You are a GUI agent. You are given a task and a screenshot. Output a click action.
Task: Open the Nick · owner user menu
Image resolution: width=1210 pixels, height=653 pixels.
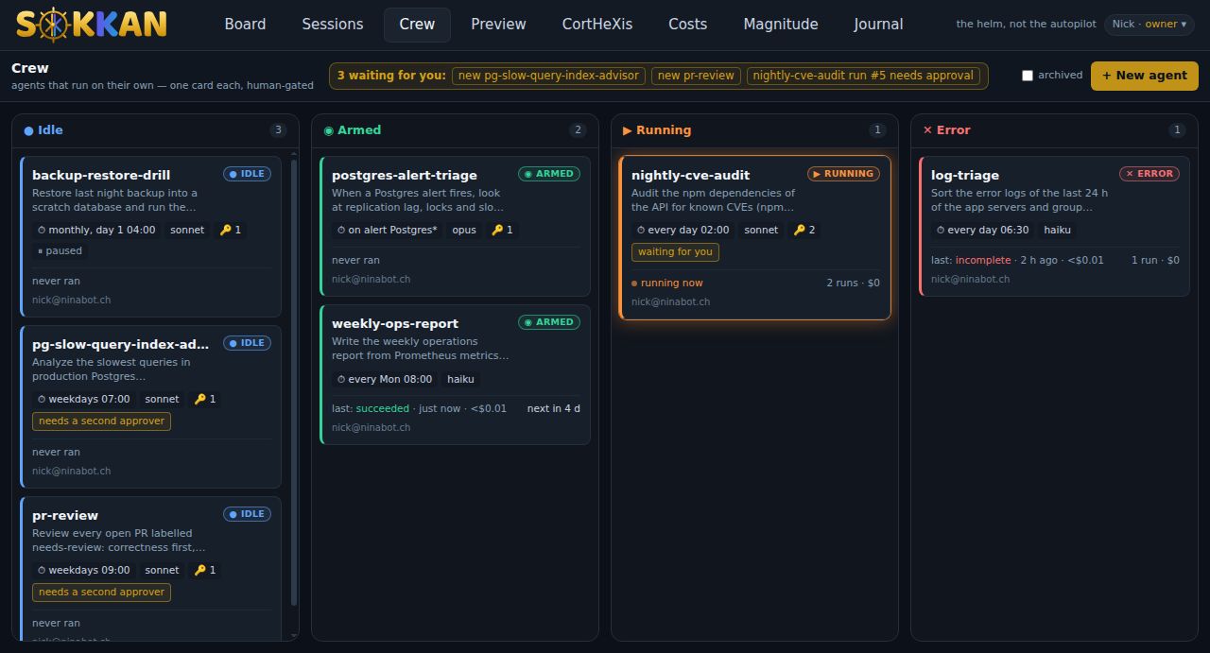[x=1149, y=24]
